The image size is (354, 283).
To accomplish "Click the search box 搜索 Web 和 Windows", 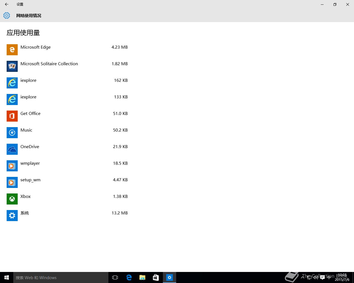I will pyautogui.click(x=61, y=277).
